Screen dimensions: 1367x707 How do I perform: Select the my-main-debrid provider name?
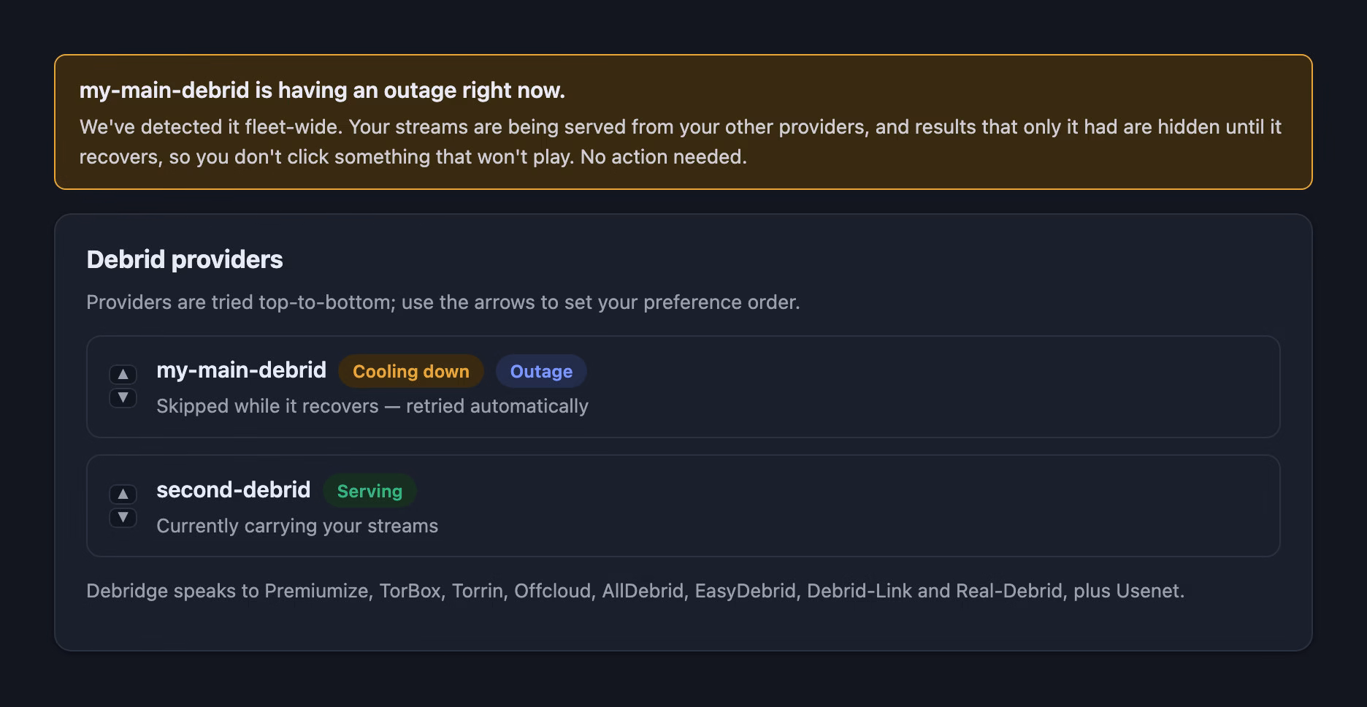[x=242, y=370]
